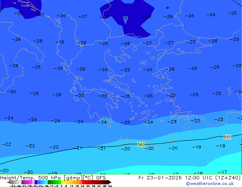
Task: Click the 54 label under the legend
Action: pos(110,186)
